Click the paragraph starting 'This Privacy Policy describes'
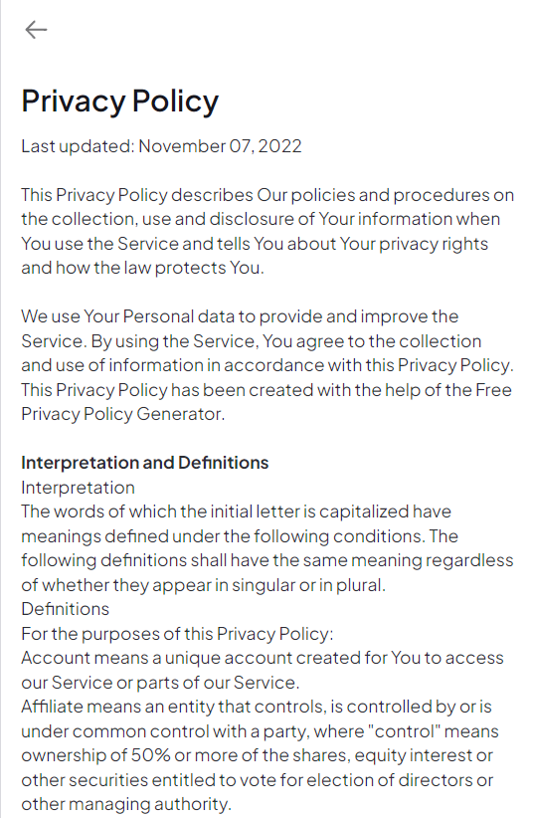Screen dimensions: 534x818 pyautogui.click(x=267, y=231)
